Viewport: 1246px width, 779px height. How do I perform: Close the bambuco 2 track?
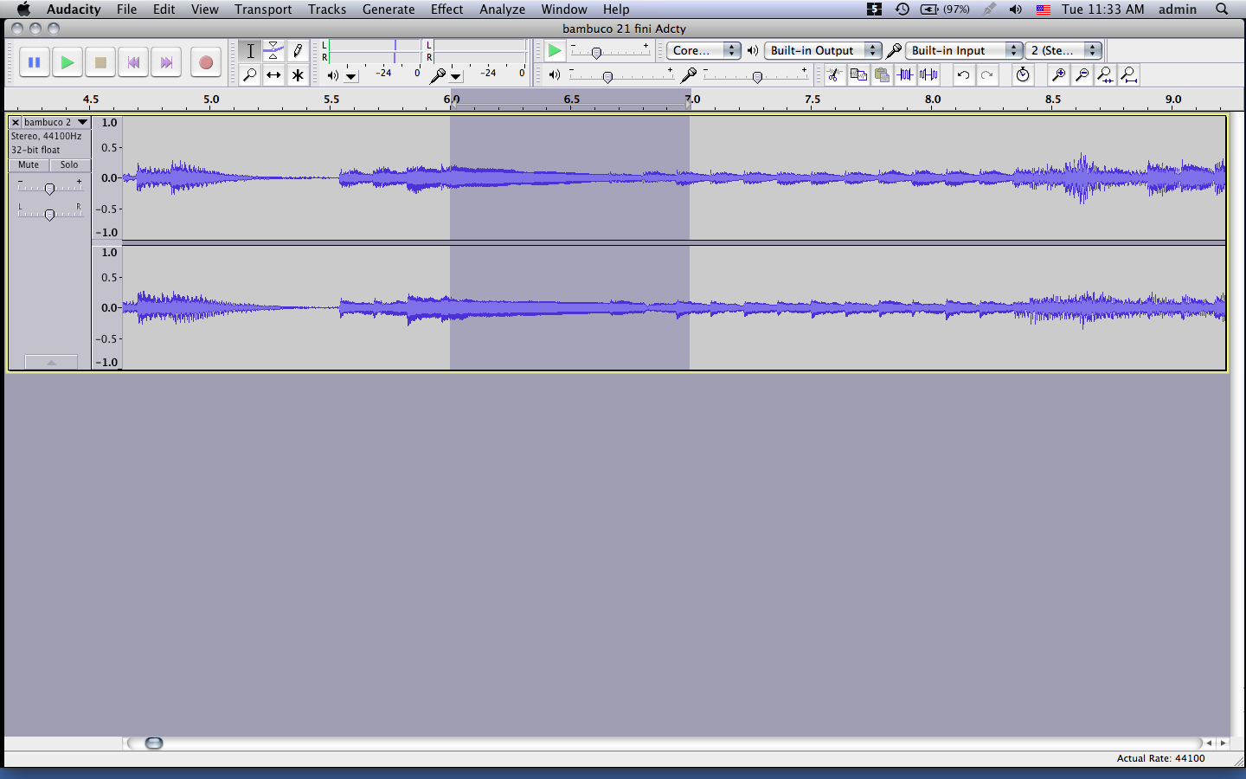pyautogui.click(x=16, y=122)
